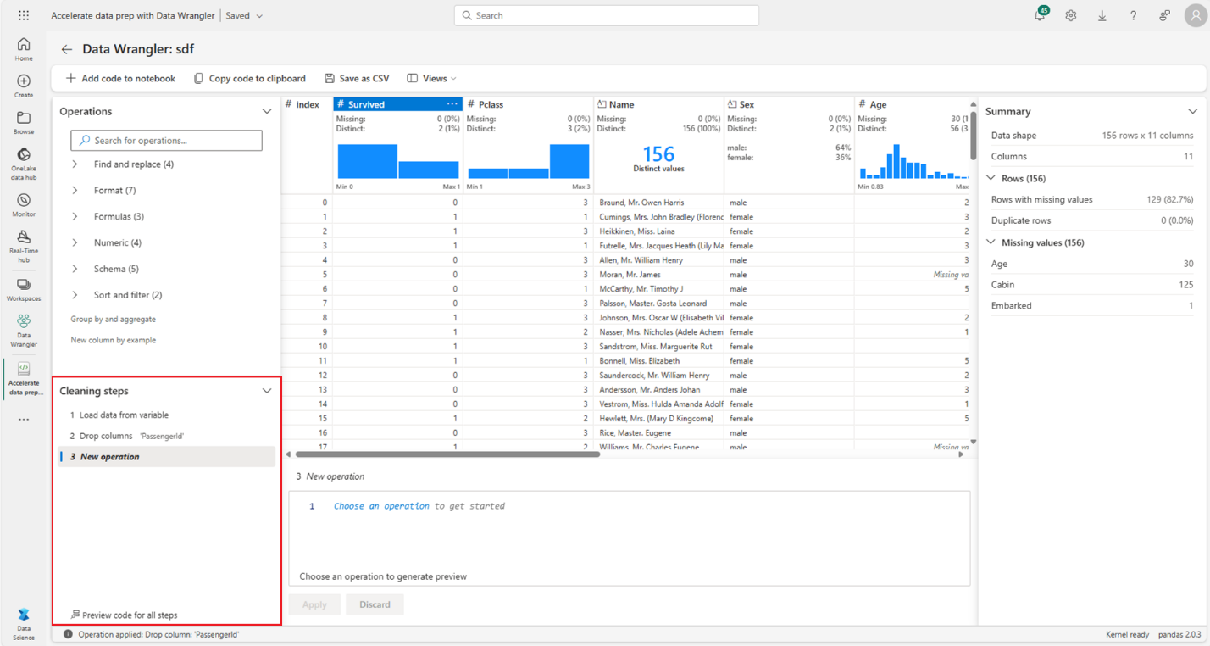Open the feedback icon in header

click(1165, 15)
